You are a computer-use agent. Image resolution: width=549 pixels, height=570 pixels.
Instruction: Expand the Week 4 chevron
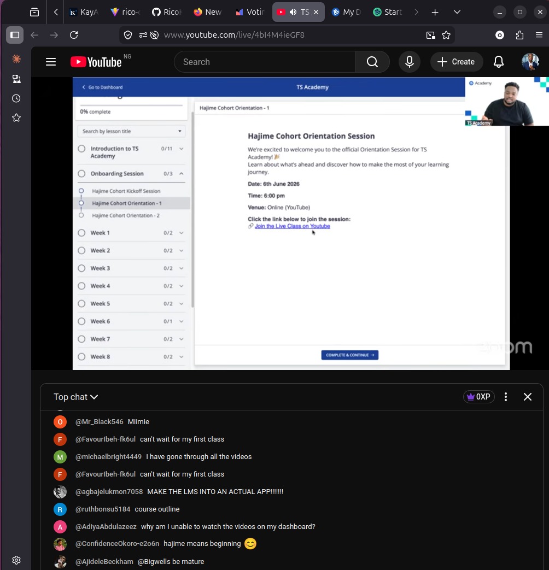181,286
